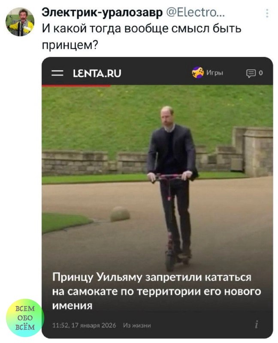Click the @Electro... username handle

[x=195, y=12]
